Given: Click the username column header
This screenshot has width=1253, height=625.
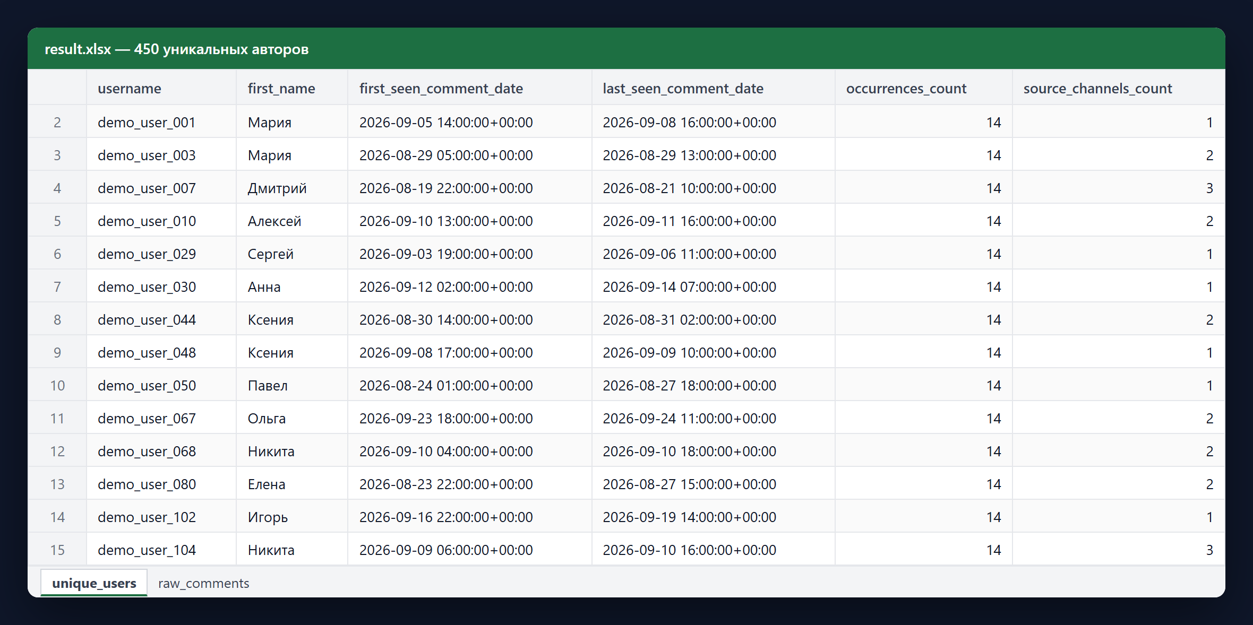Looking at the screenshot, I should [x=161, y=88].
